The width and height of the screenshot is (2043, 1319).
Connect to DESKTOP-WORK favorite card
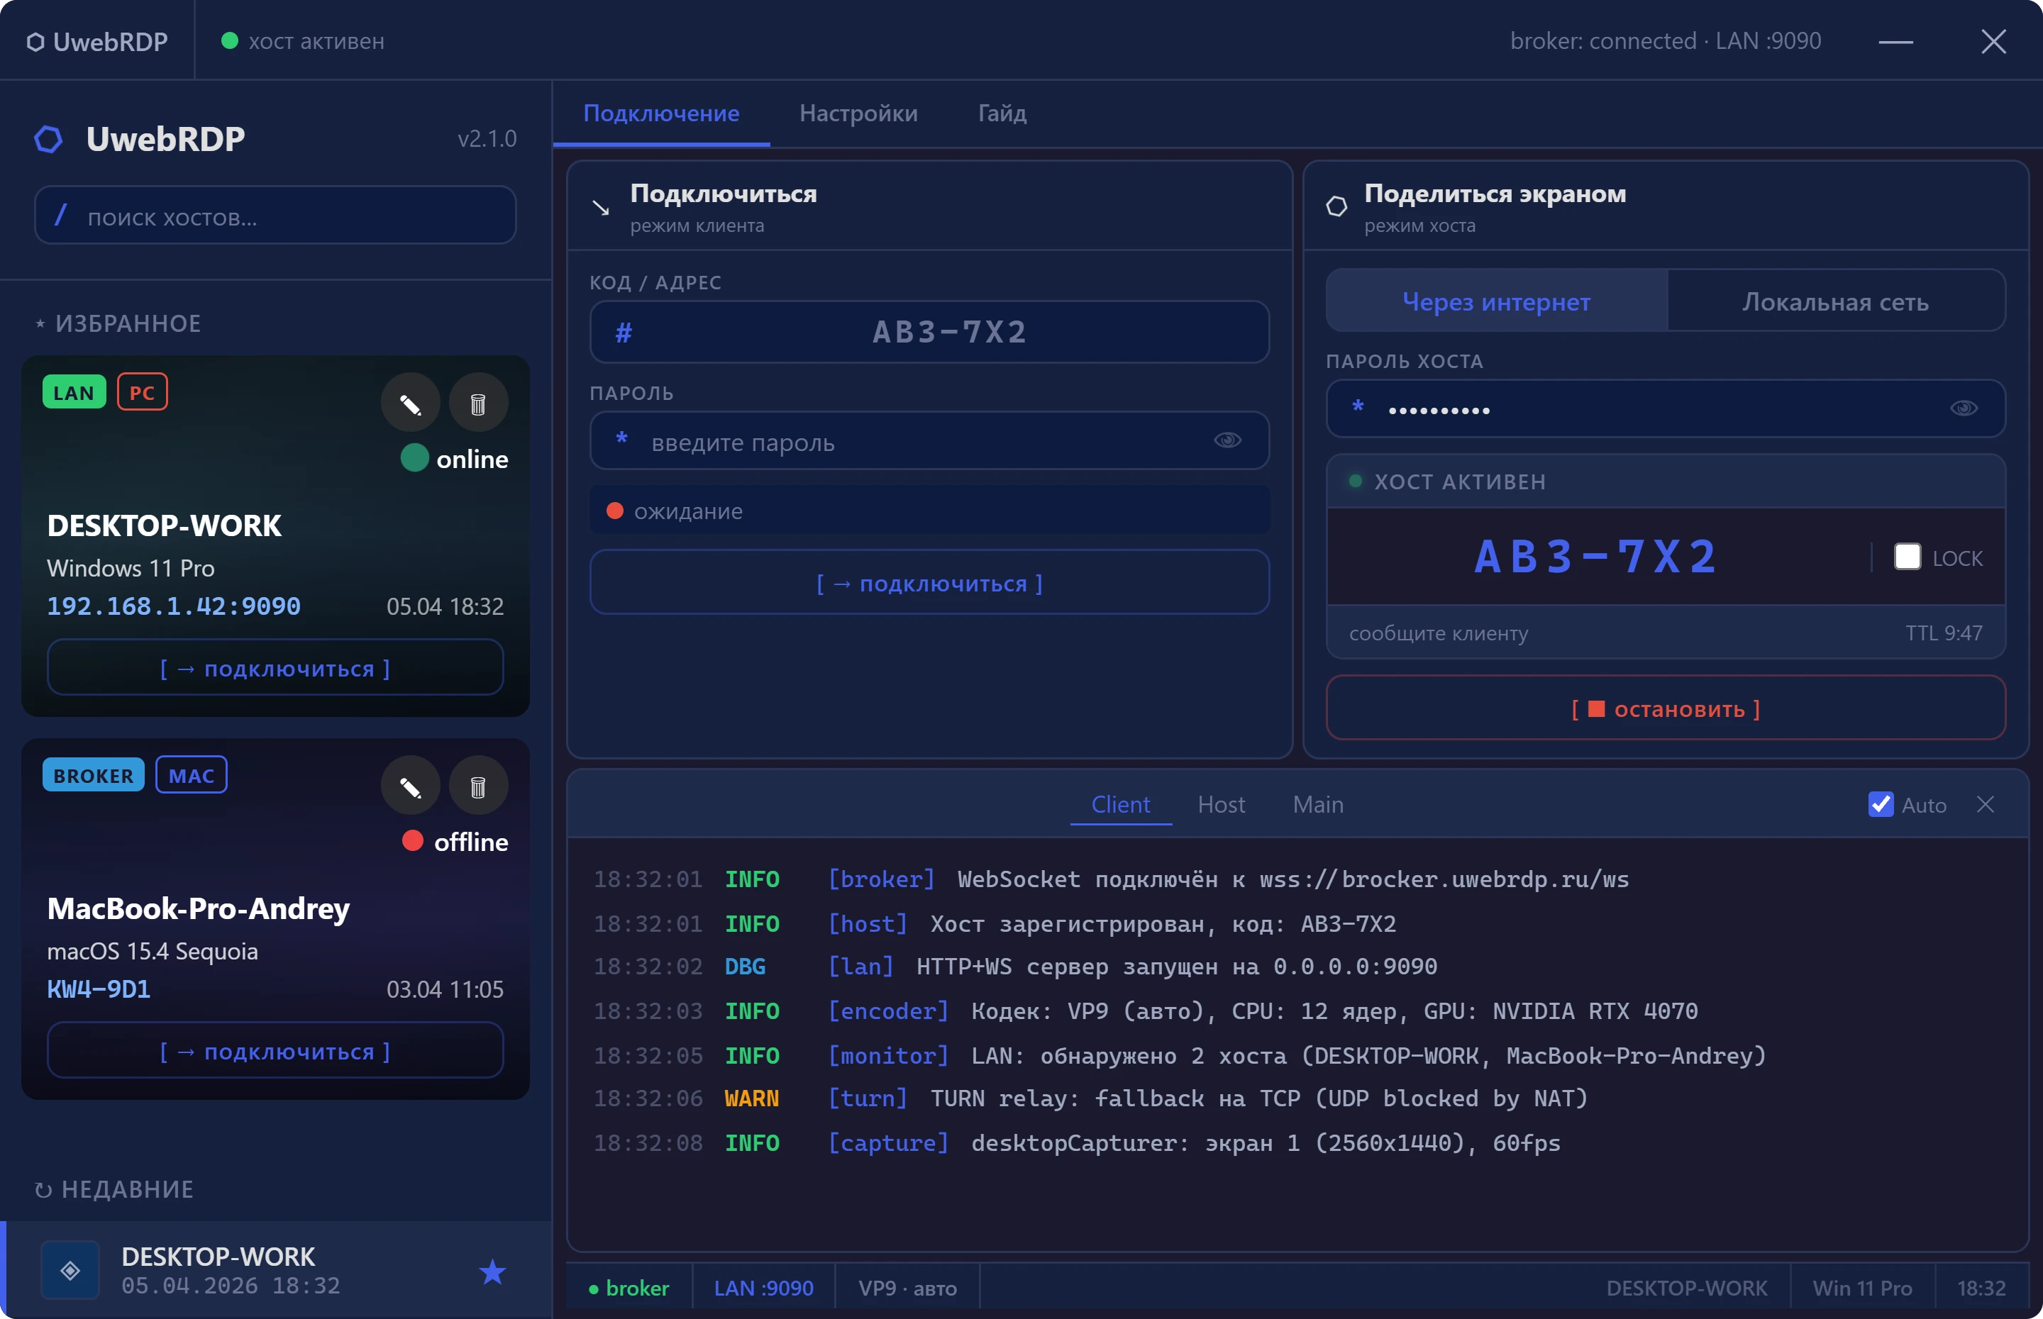pyautogui.click(x=275, y=668)
